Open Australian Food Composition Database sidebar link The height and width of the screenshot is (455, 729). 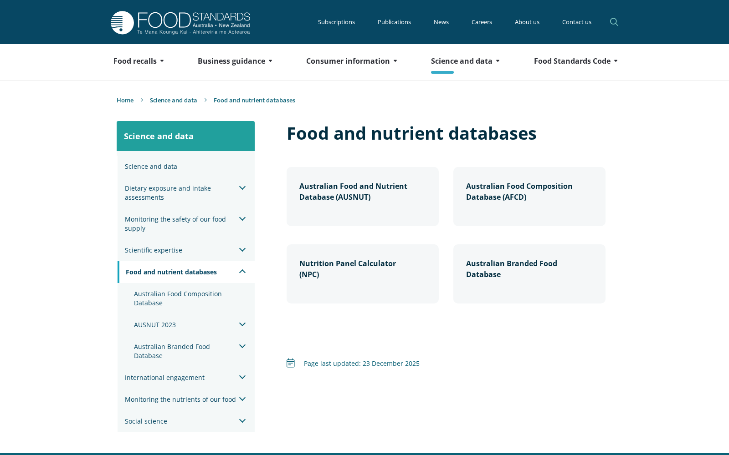click(x=178, y=298)
